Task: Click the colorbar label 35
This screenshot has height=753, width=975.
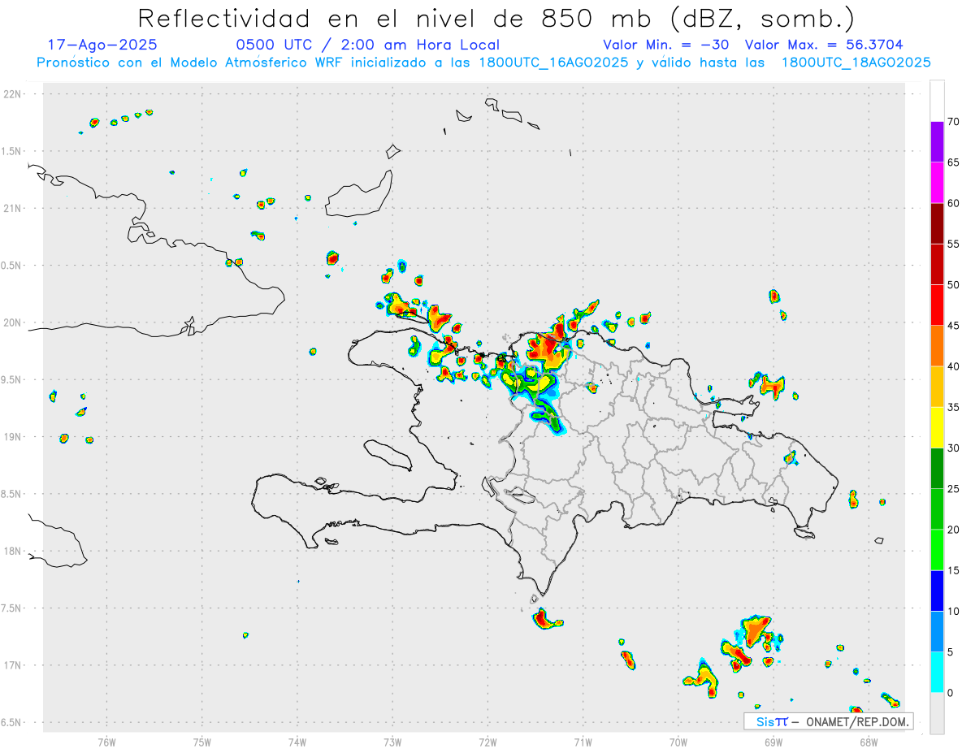Action: [x=954, y=407]
